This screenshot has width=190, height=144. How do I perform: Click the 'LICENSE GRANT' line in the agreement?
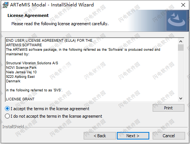tap(20, 99)
